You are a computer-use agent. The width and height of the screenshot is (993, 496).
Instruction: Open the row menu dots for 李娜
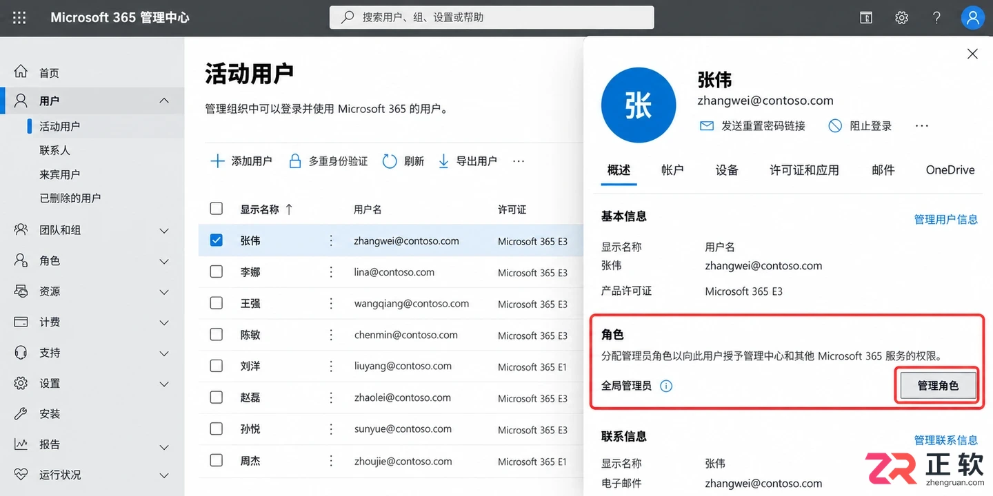pyautogui.click(x=331, y=272)
